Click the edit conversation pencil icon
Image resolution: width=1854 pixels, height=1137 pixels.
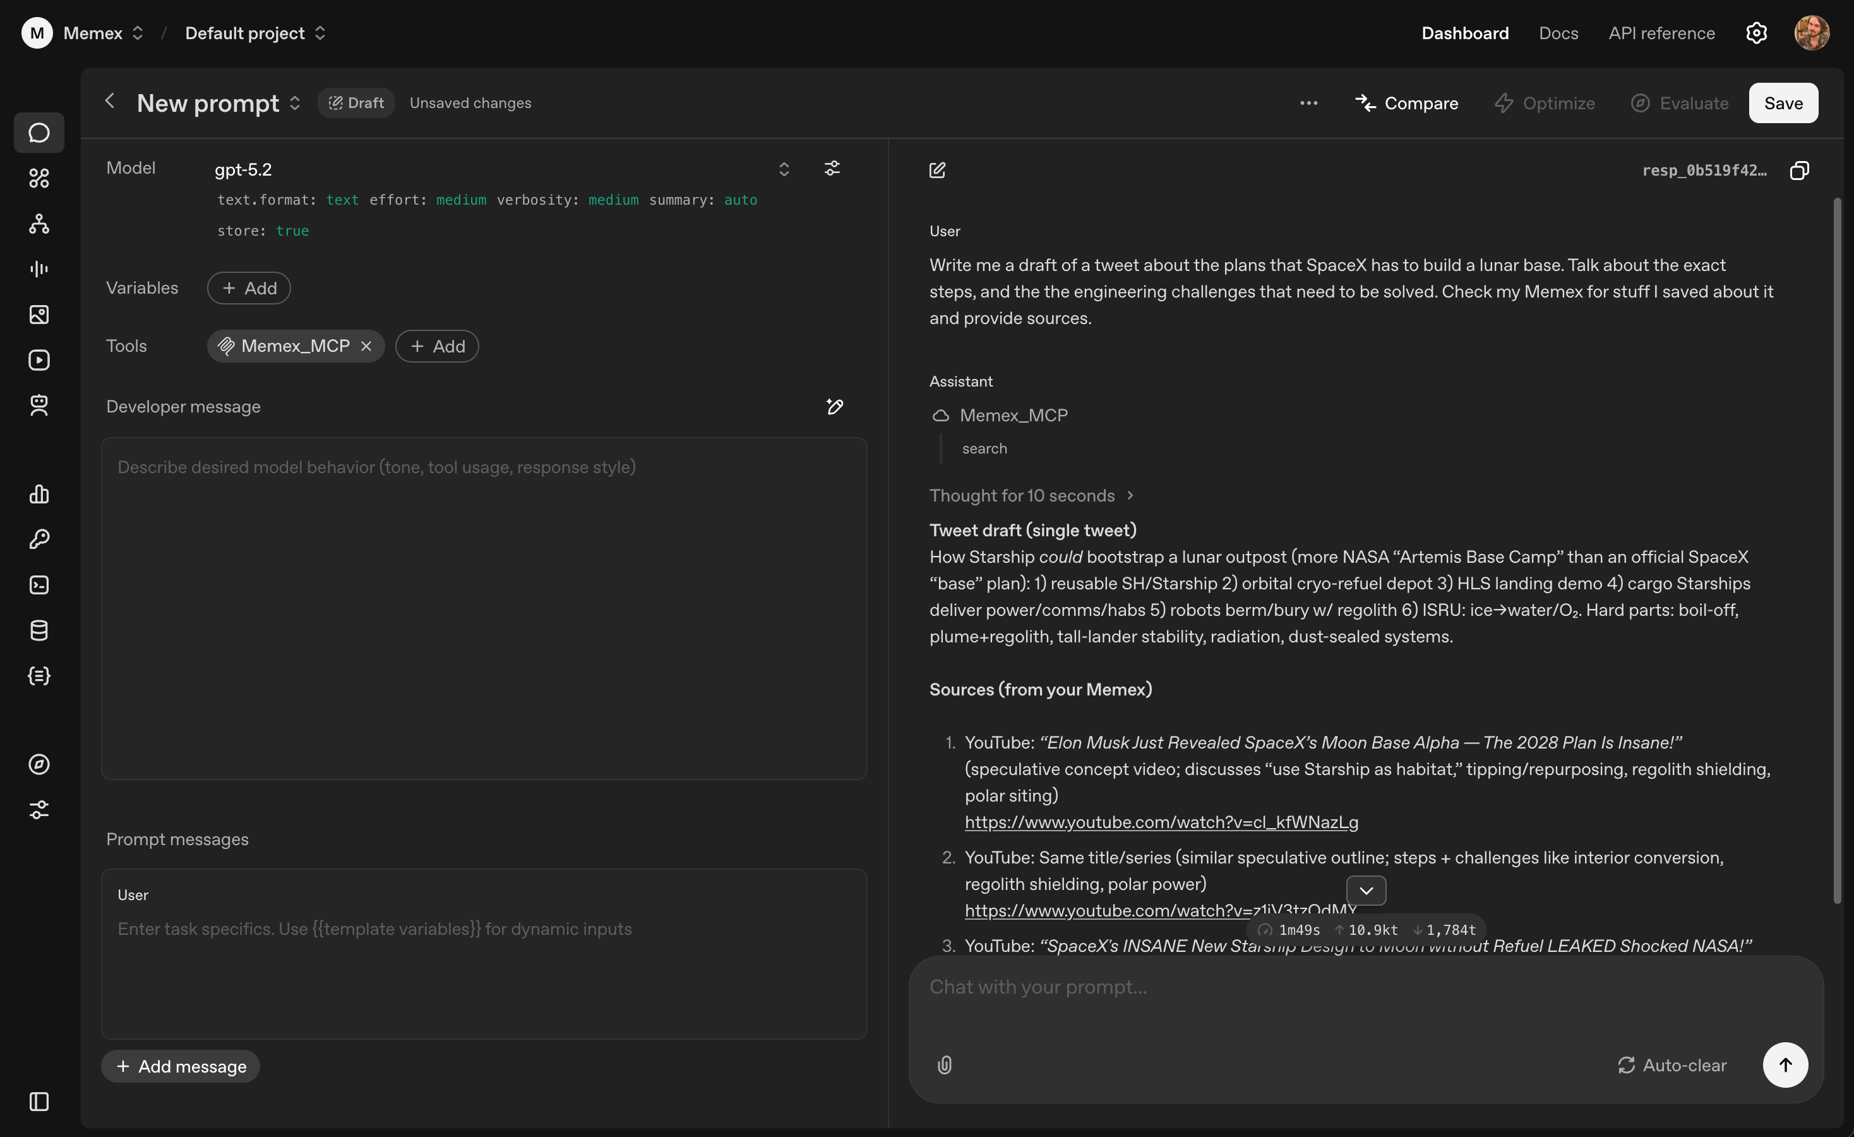tap(938, 170)
